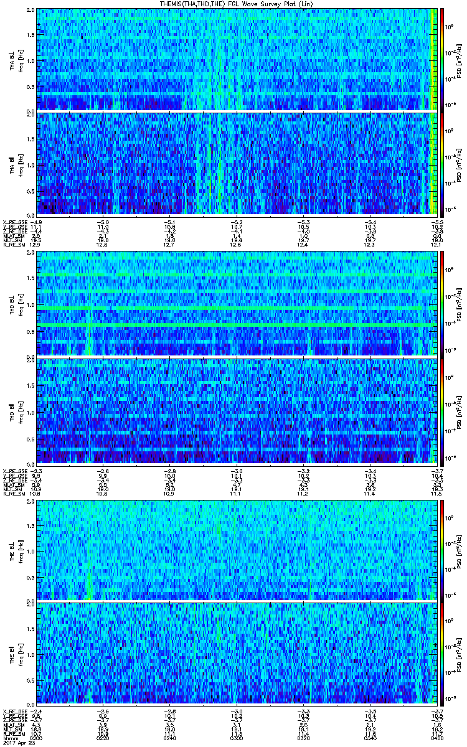The height and width of the screenshot is (747, 467).
Task: Click the 0200 time tick label
Action: [36, 738]
